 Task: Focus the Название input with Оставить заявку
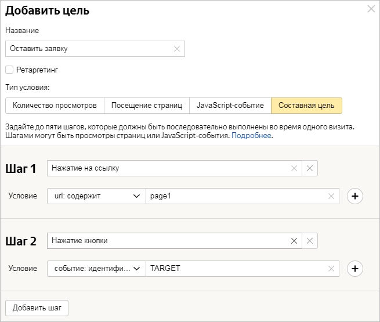(95, 49)
